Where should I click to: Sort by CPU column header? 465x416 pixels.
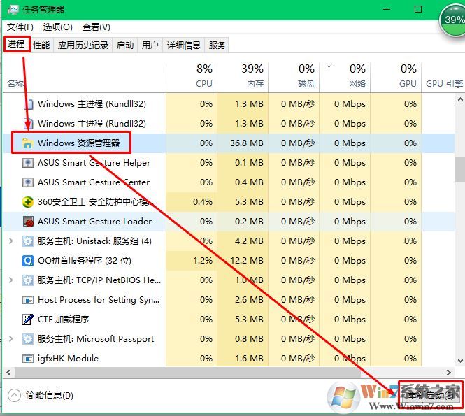tap(192, 76)
